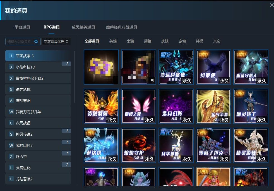Open the 新获道具优先 sort dropdown
Screen dimensions: 274x191
click(56, 41)
